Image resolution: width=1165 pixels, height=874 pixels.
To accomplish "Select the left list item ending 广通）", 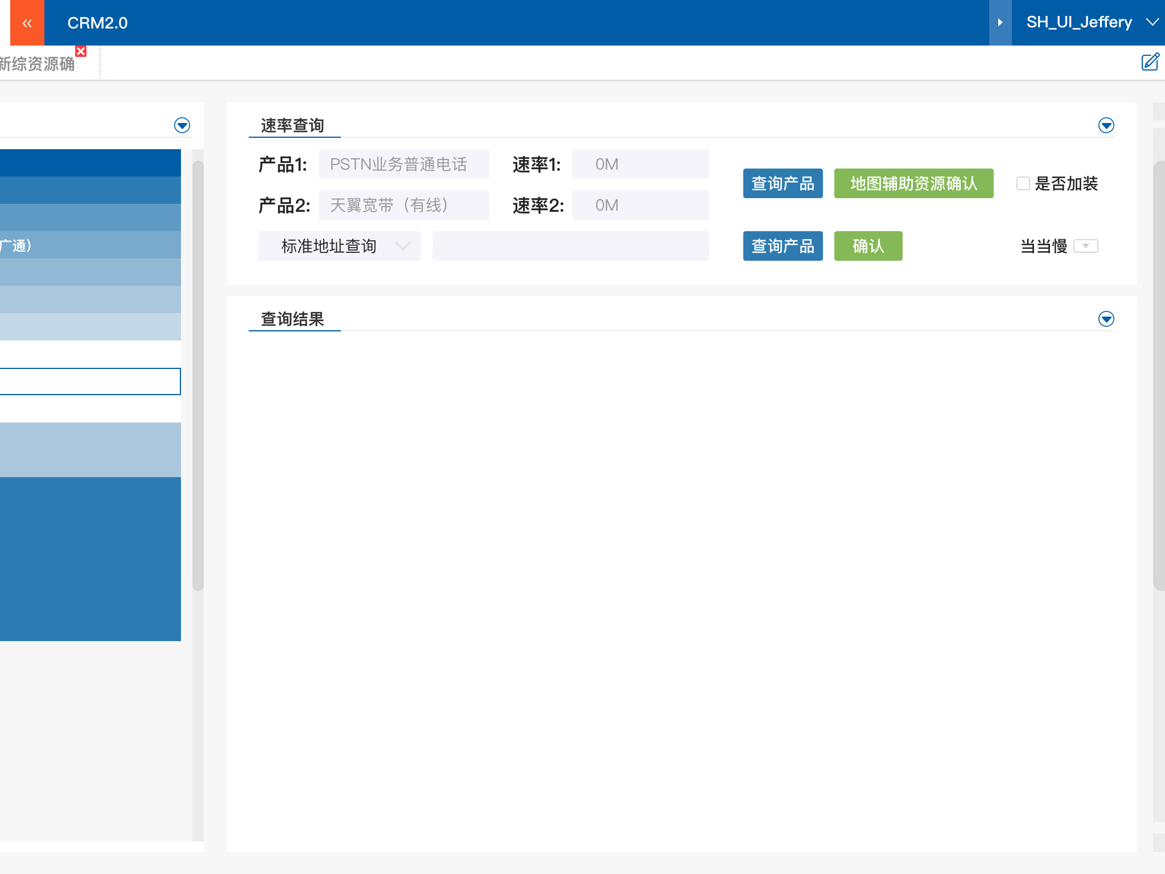I will [x=90, y=245].
